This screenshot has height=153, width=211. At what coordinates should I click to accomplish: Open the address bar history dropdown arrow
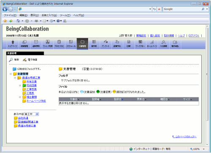150,9
